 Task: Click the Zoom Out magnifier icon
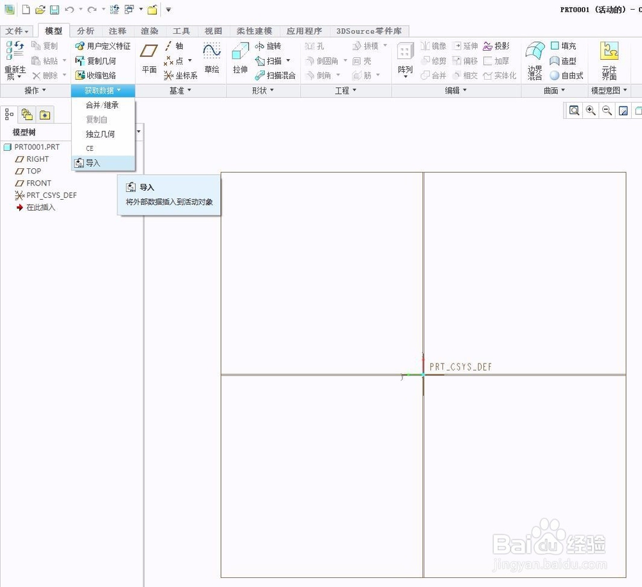tap(607, 110)
